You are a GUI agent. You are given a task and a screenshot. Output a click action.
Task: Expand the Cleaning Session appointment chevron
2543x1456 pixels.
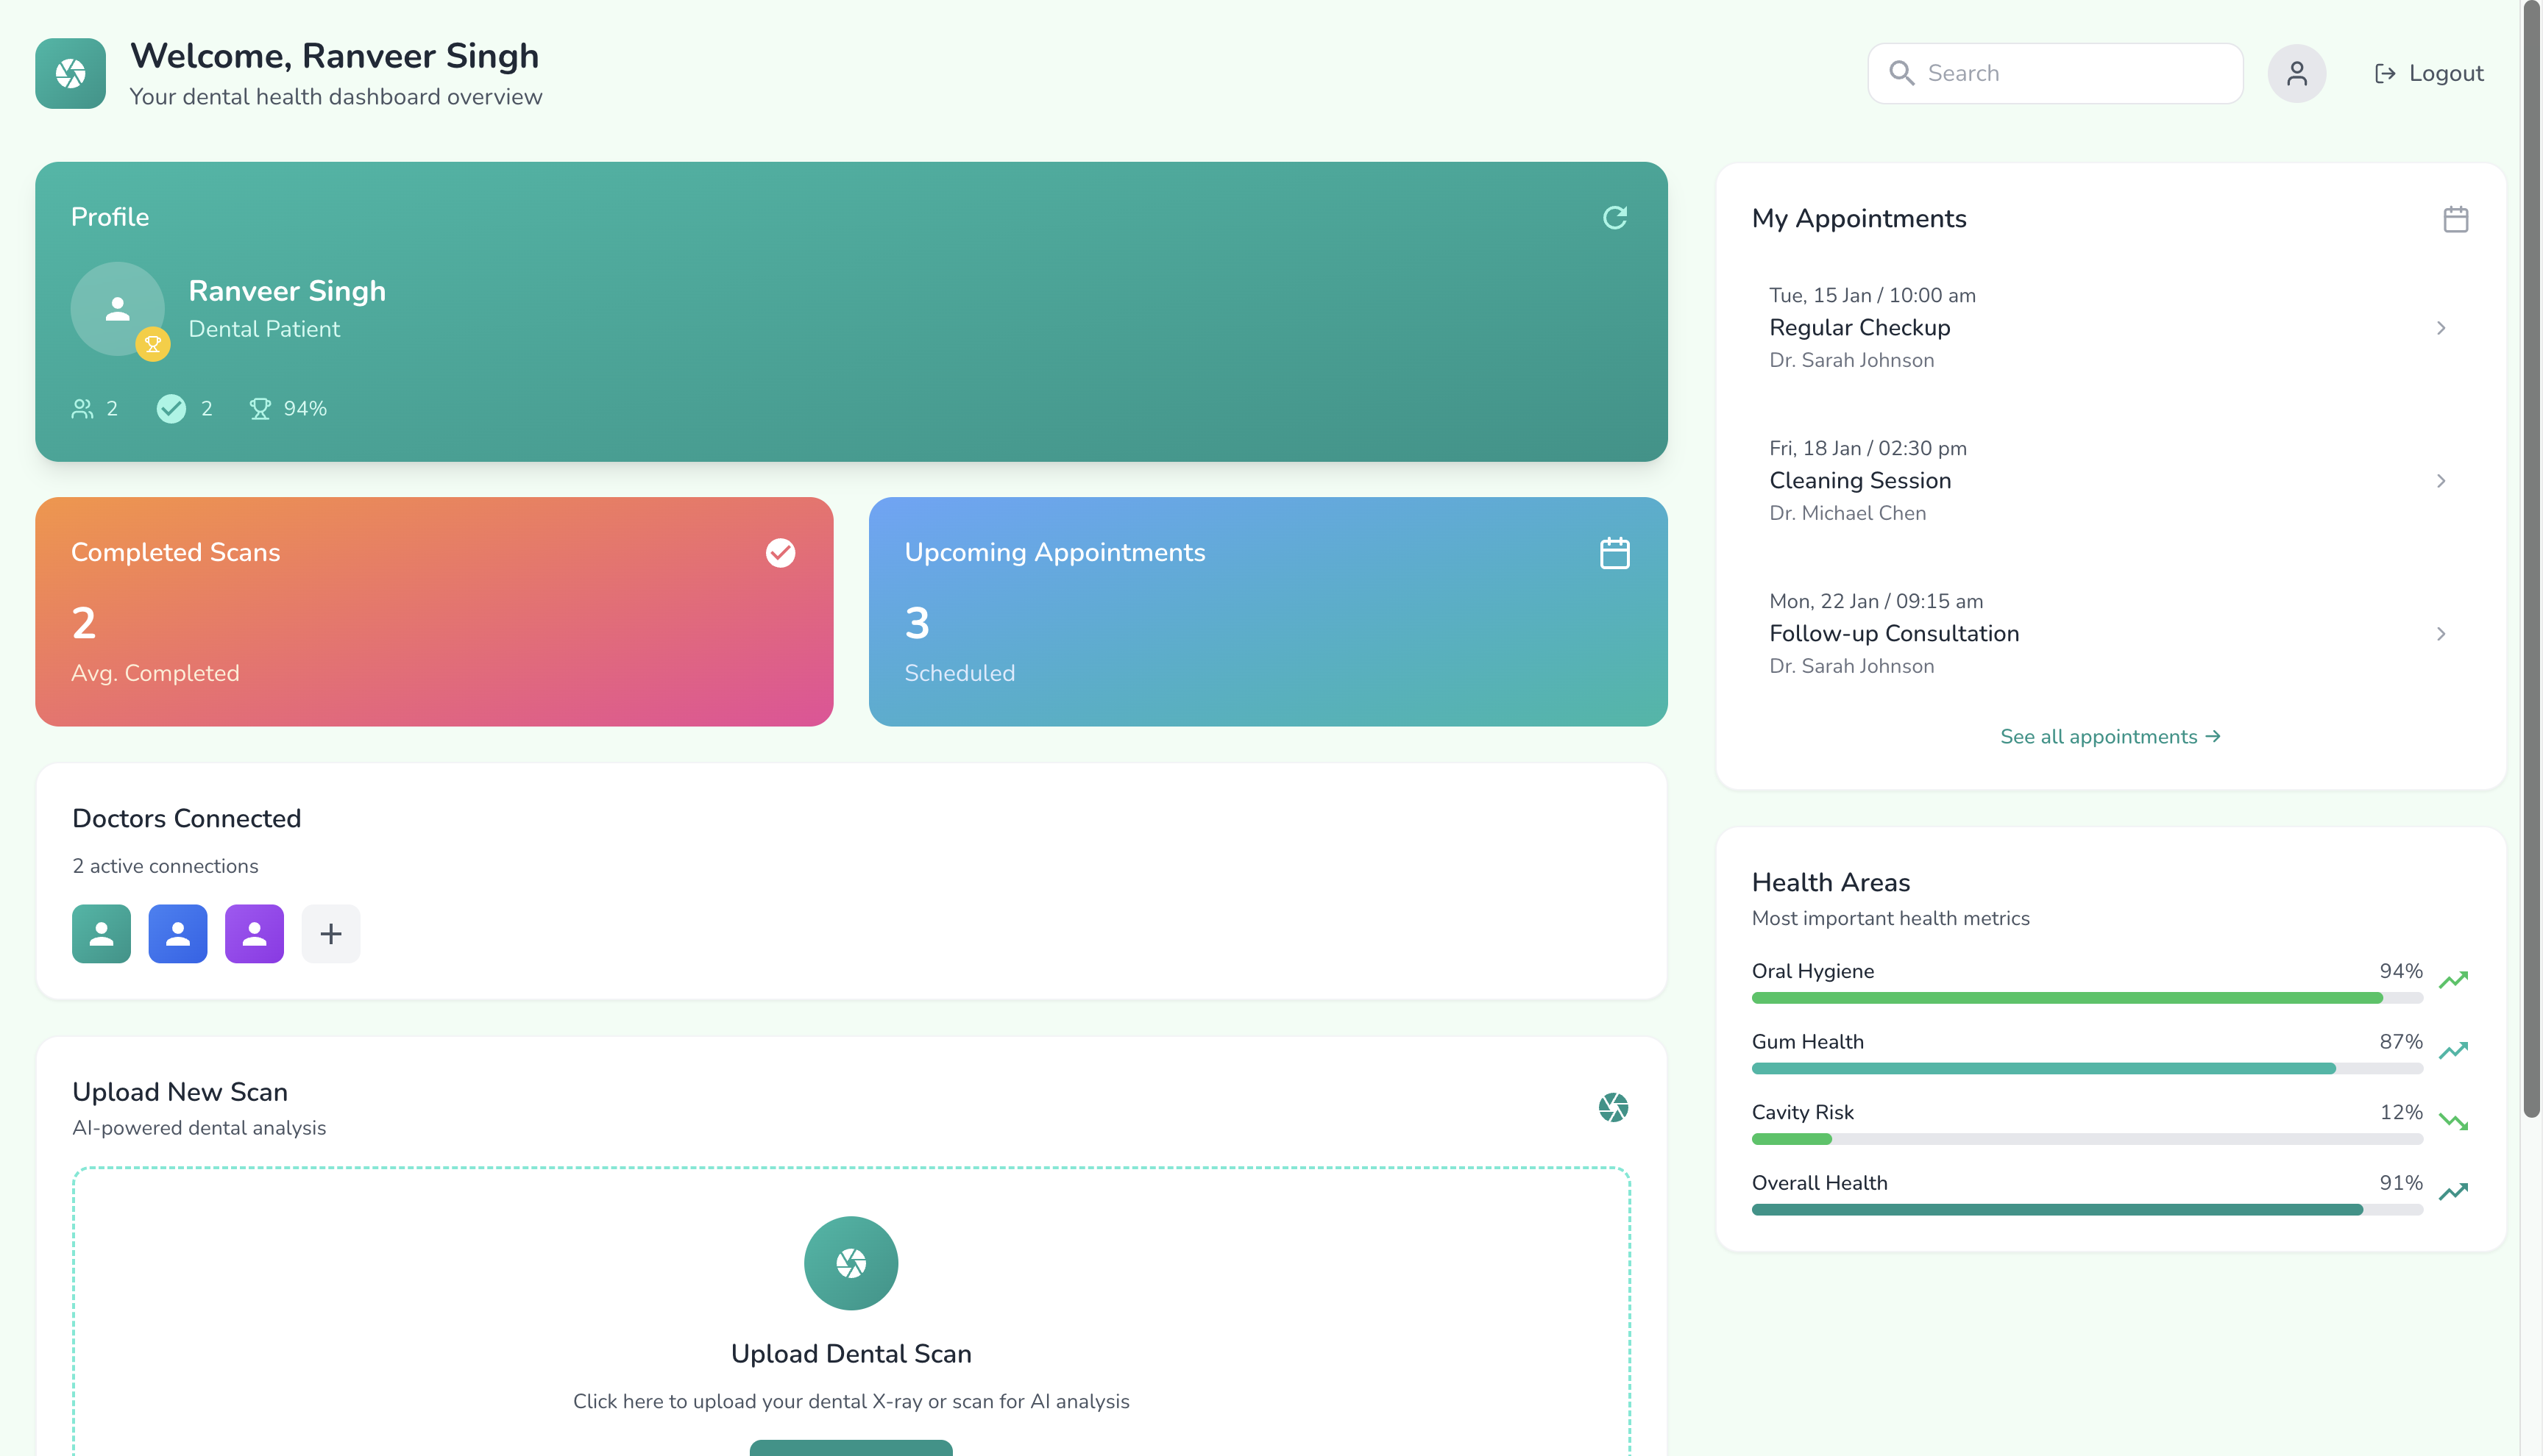pos(2440,481)
